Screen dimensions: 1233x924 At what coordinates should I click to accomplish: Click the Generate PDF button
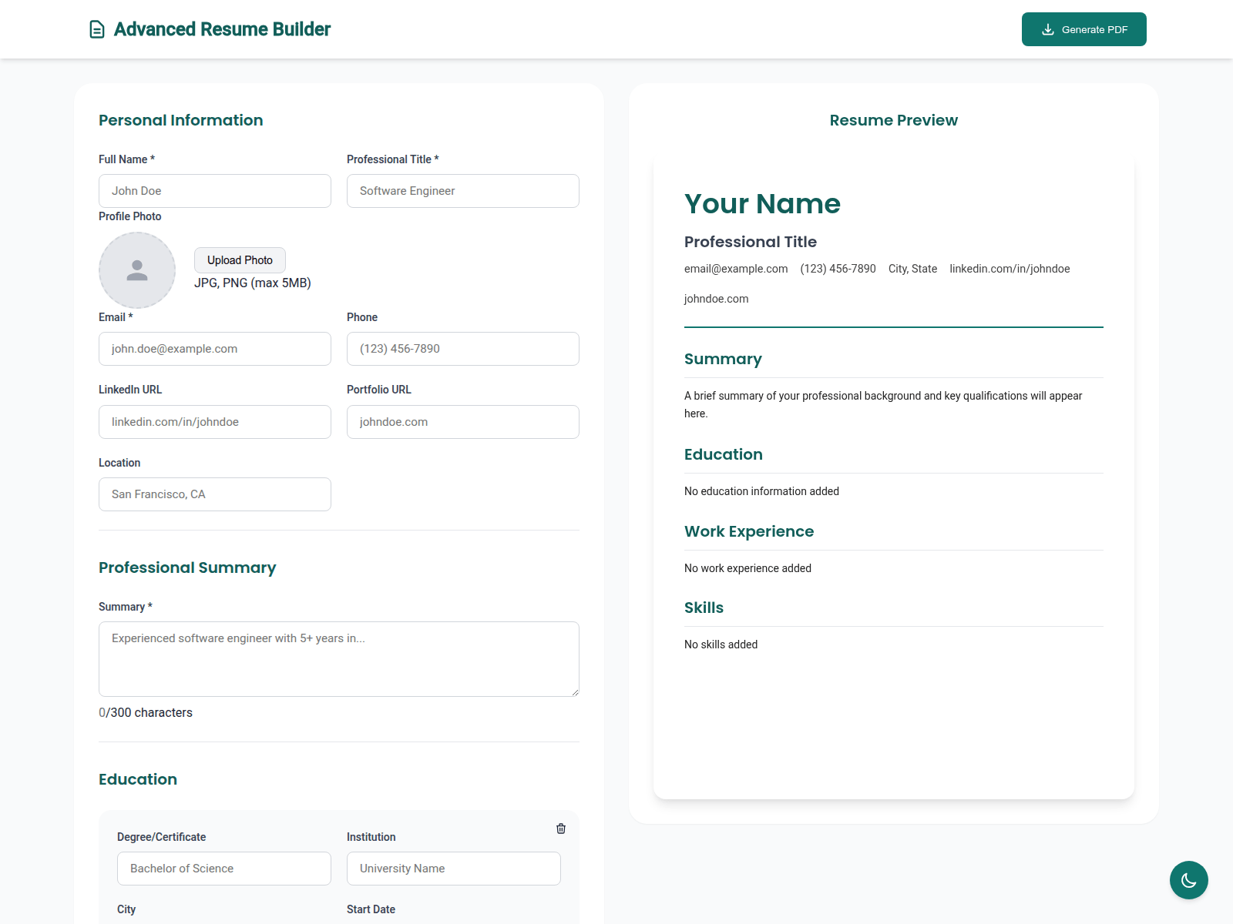click(x=1083, y=29)
